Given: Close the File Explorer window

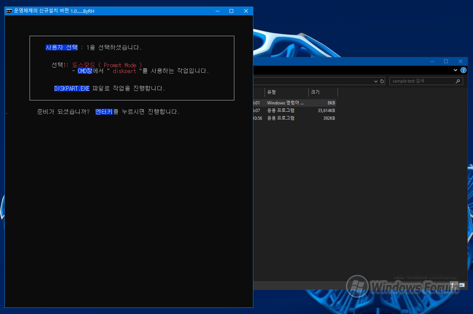Looking at the screenshot, I should click(x=461, y=61).
